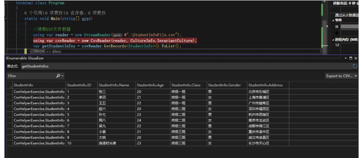Screen dimensions: 359x158
Task: Select the Name cell 张三
Action: [x=116, y=92]
